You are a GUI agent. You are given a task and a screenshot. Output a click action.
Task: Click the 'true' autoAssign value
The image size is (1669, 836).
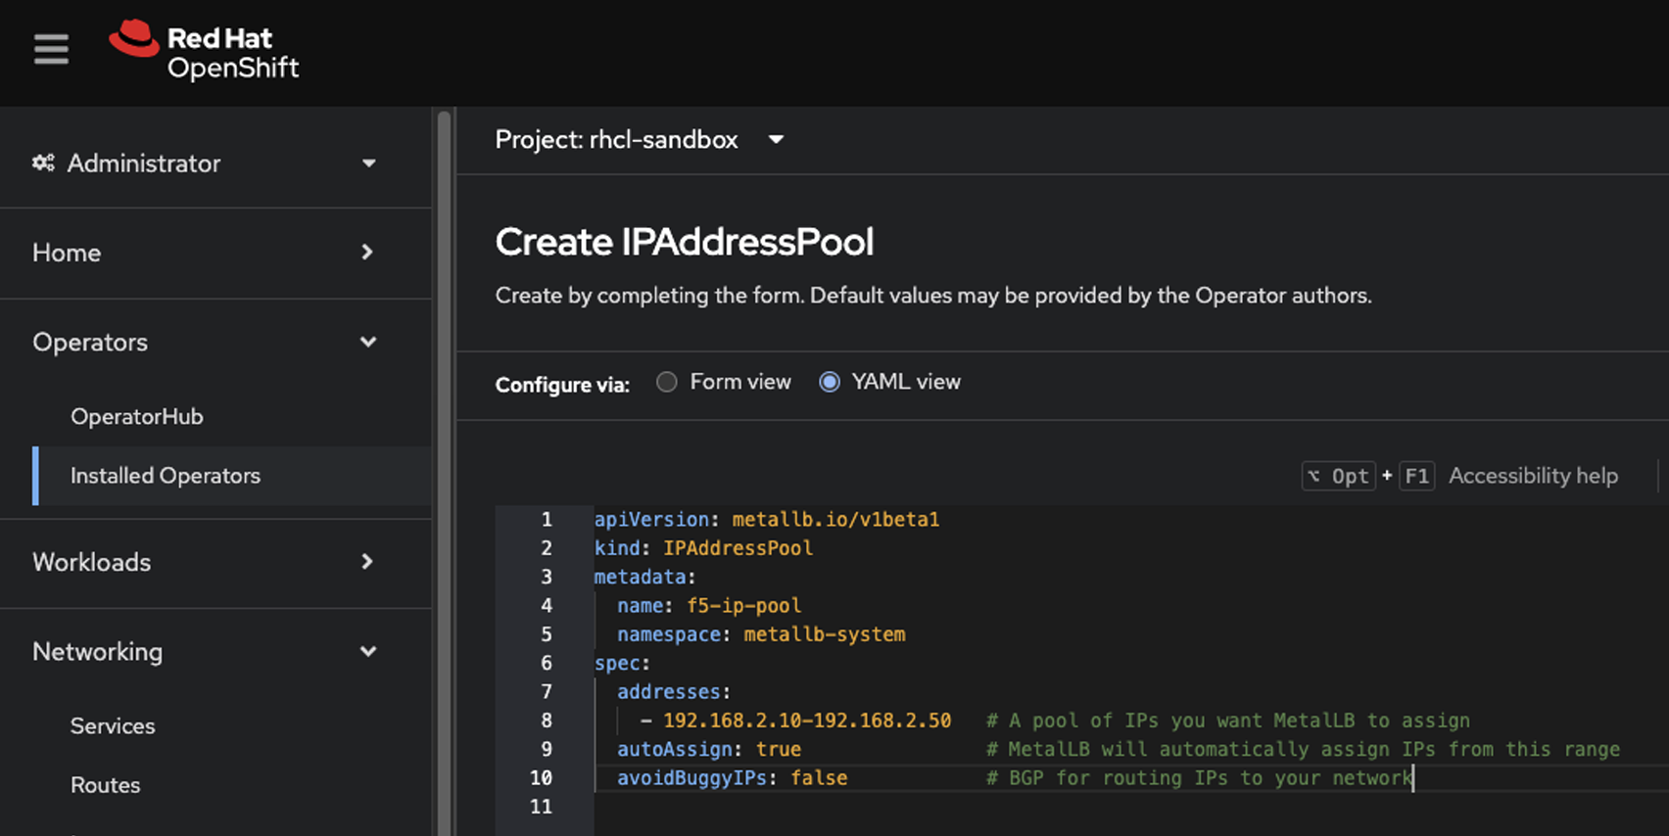[x=779, y=750]
